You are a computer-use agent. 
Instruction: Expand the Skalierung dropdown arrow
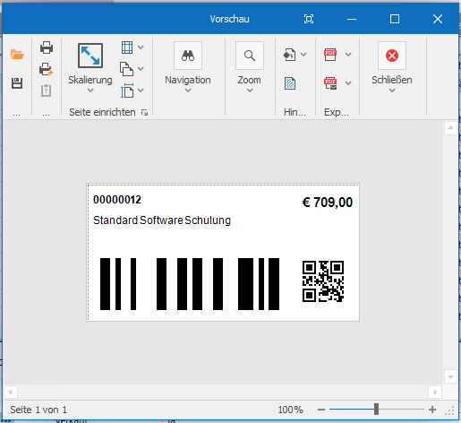tap(90, 91)
